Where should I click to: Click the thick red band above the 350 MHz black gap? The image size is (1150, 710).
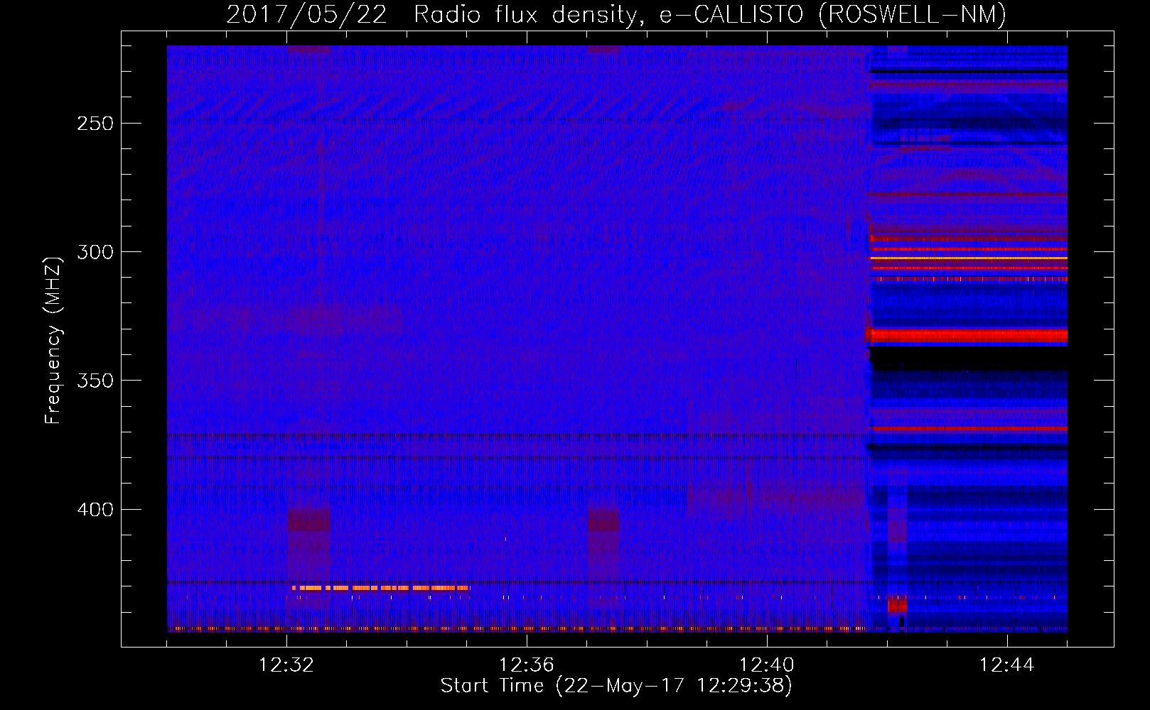968,336
